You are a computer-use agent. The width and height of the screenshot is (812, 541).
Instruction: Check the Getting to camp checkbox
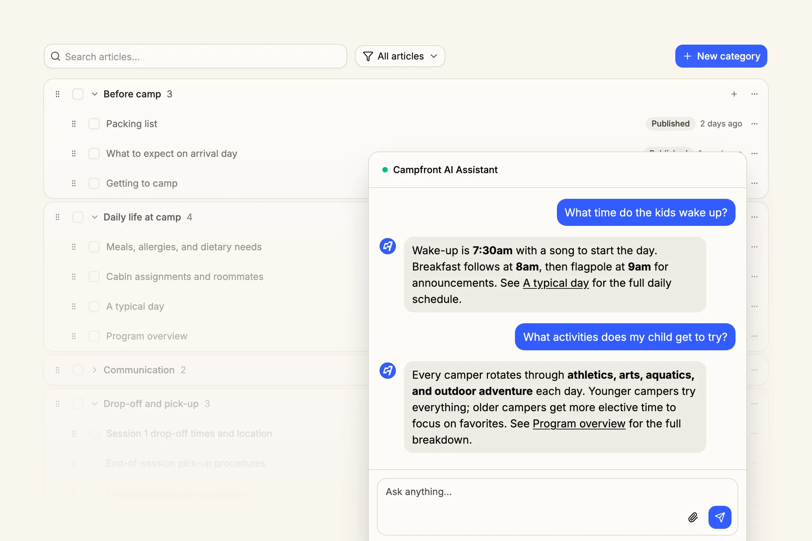click(94, 183)
